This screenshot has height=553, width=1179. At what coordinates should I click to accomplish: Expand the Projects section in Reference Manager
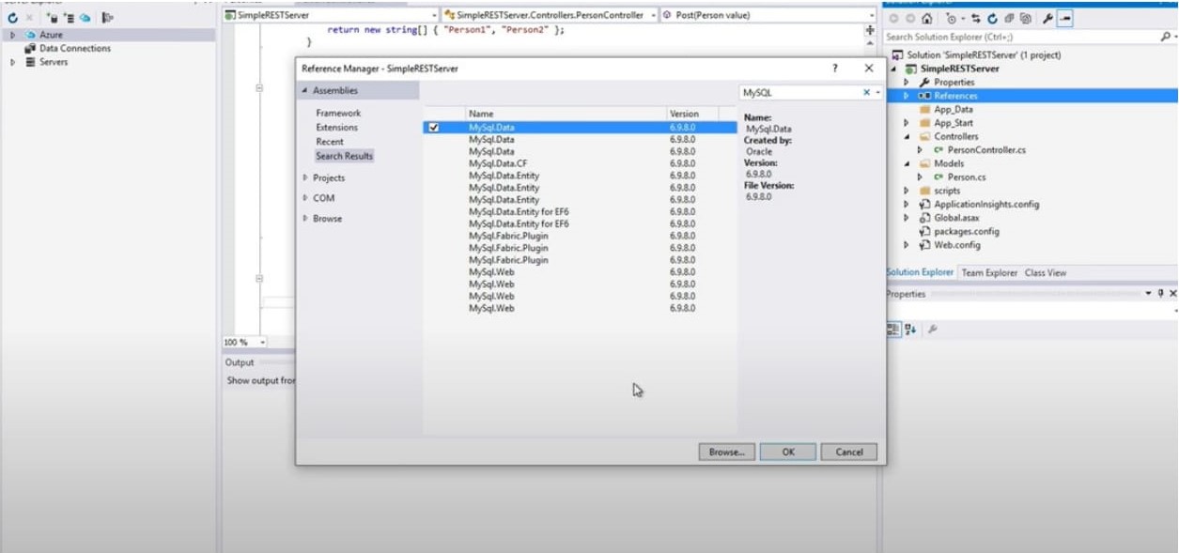pos(305,177)
